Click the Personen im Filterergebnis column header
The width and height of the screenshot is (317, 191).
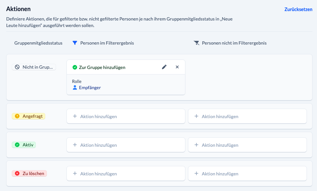coord(107,43)
